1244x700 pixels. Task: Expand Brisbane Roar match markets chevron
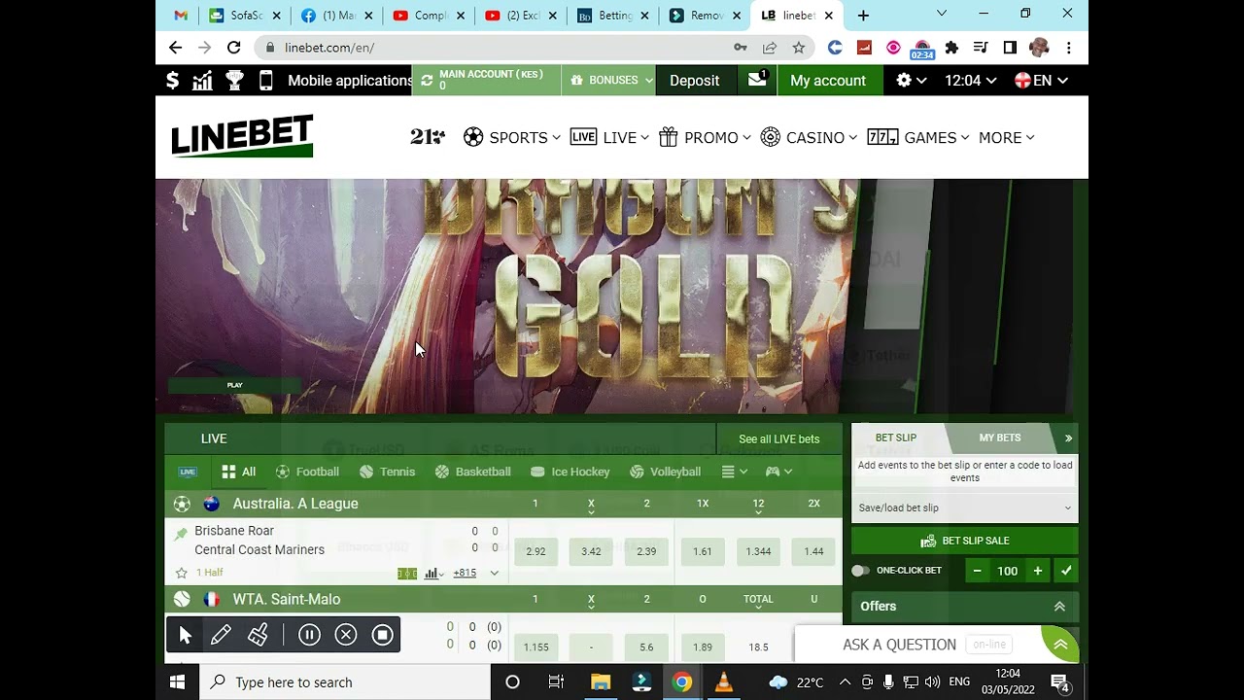click(x=494, y=574)
